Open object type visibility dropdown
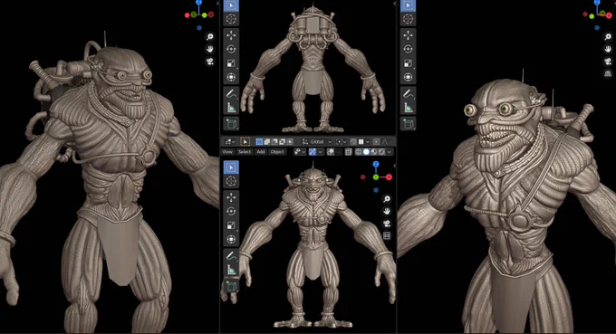 click(x=299, y=151)
